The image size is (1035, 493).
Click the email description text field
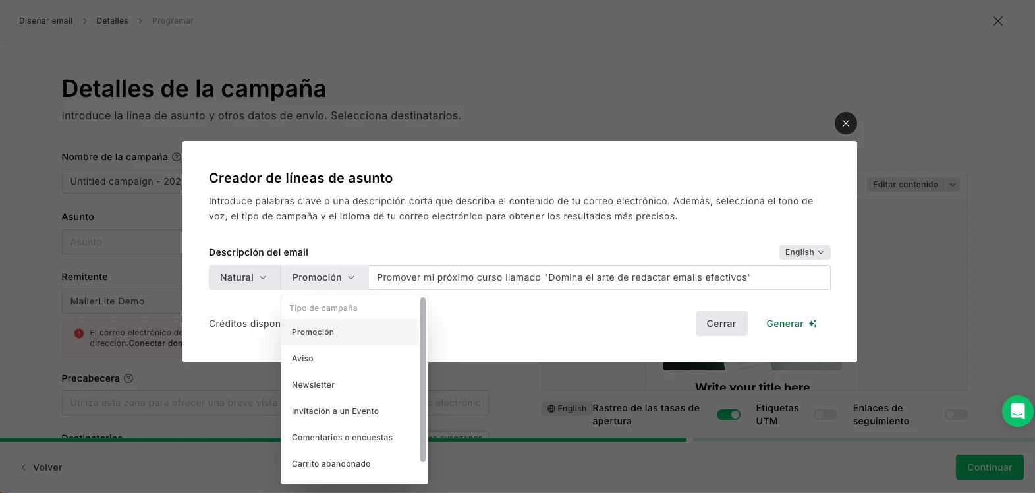(599, 277)
